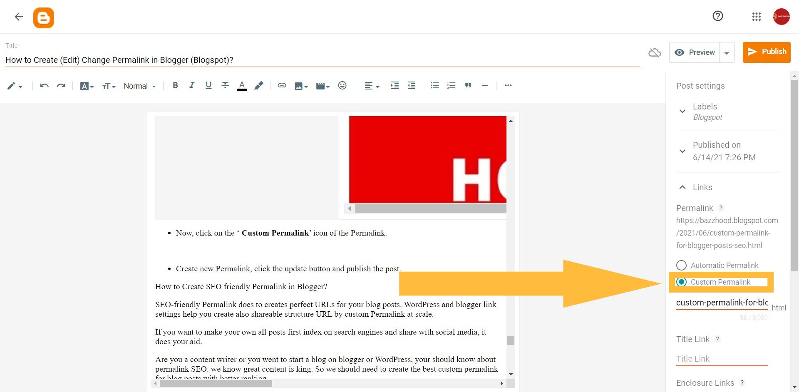The image size is (799, 392).
Task: Open the insert video dropdown
Action: (x=323, y=86)
